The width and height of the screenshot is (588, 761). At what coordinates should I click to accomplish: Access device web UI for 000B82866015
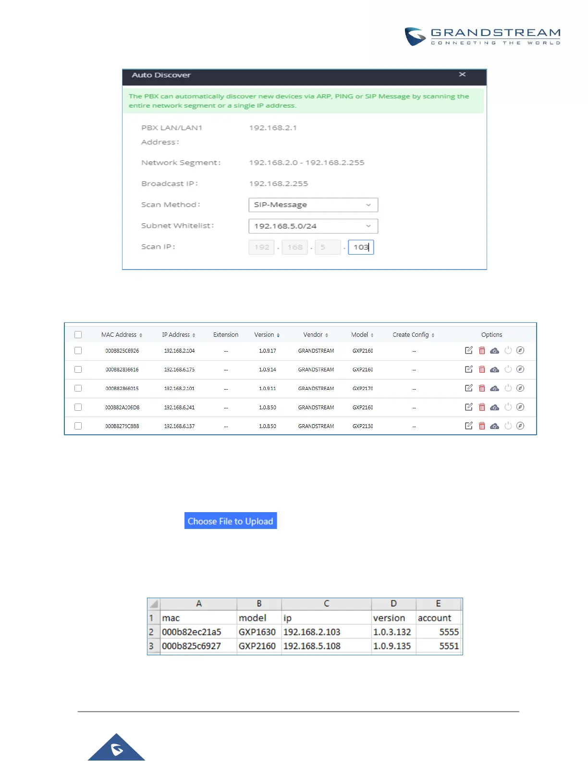[x=520, y=388]
